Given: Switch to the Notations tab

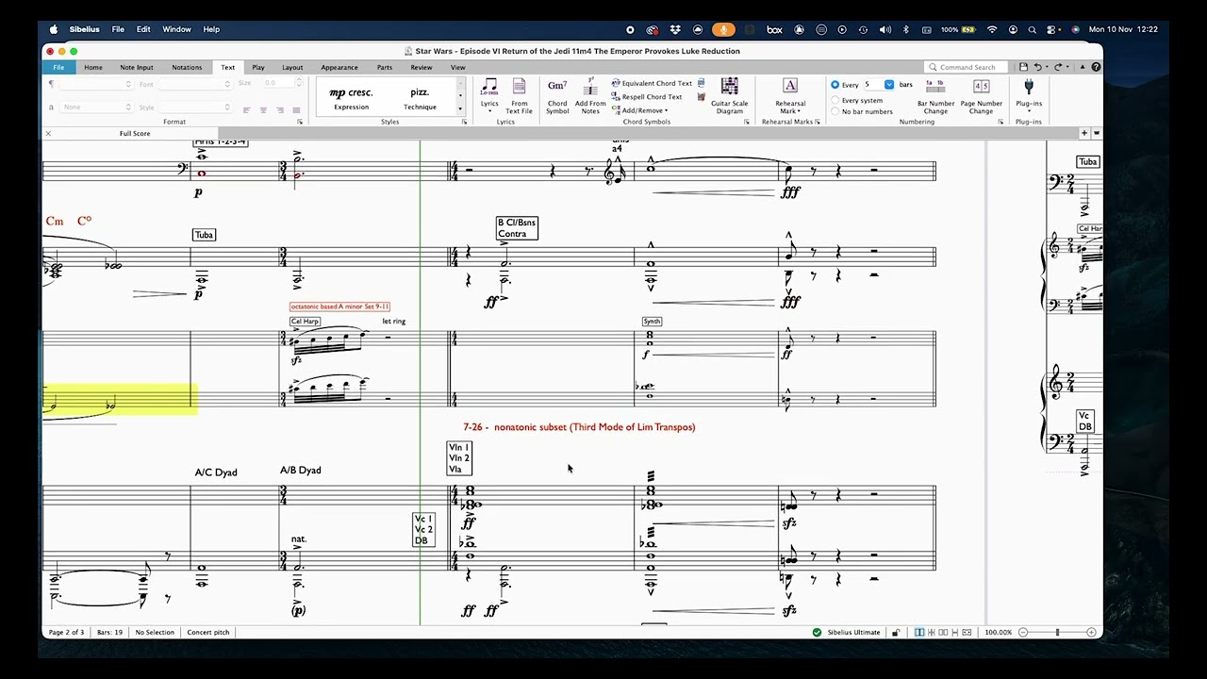Looking at the screenshot, I should [x=187, y=67].
